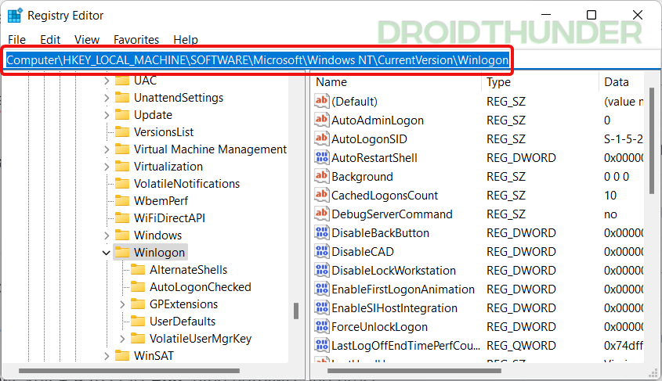The width and height of the screenshot is (662, 381).
Task: Collapse the Winlogon tree node
Action: pyautogui.click(x=106, y=253)
